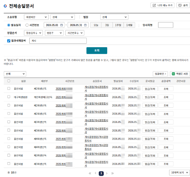Click the 총 10건 total count text
The height and width of the screenshot is (177, 190).
(12, 172)
